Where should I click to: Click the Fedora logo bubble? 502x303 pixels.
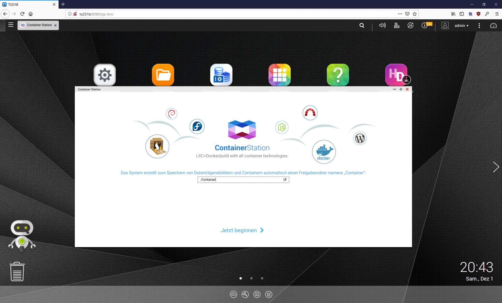point(197,127)
